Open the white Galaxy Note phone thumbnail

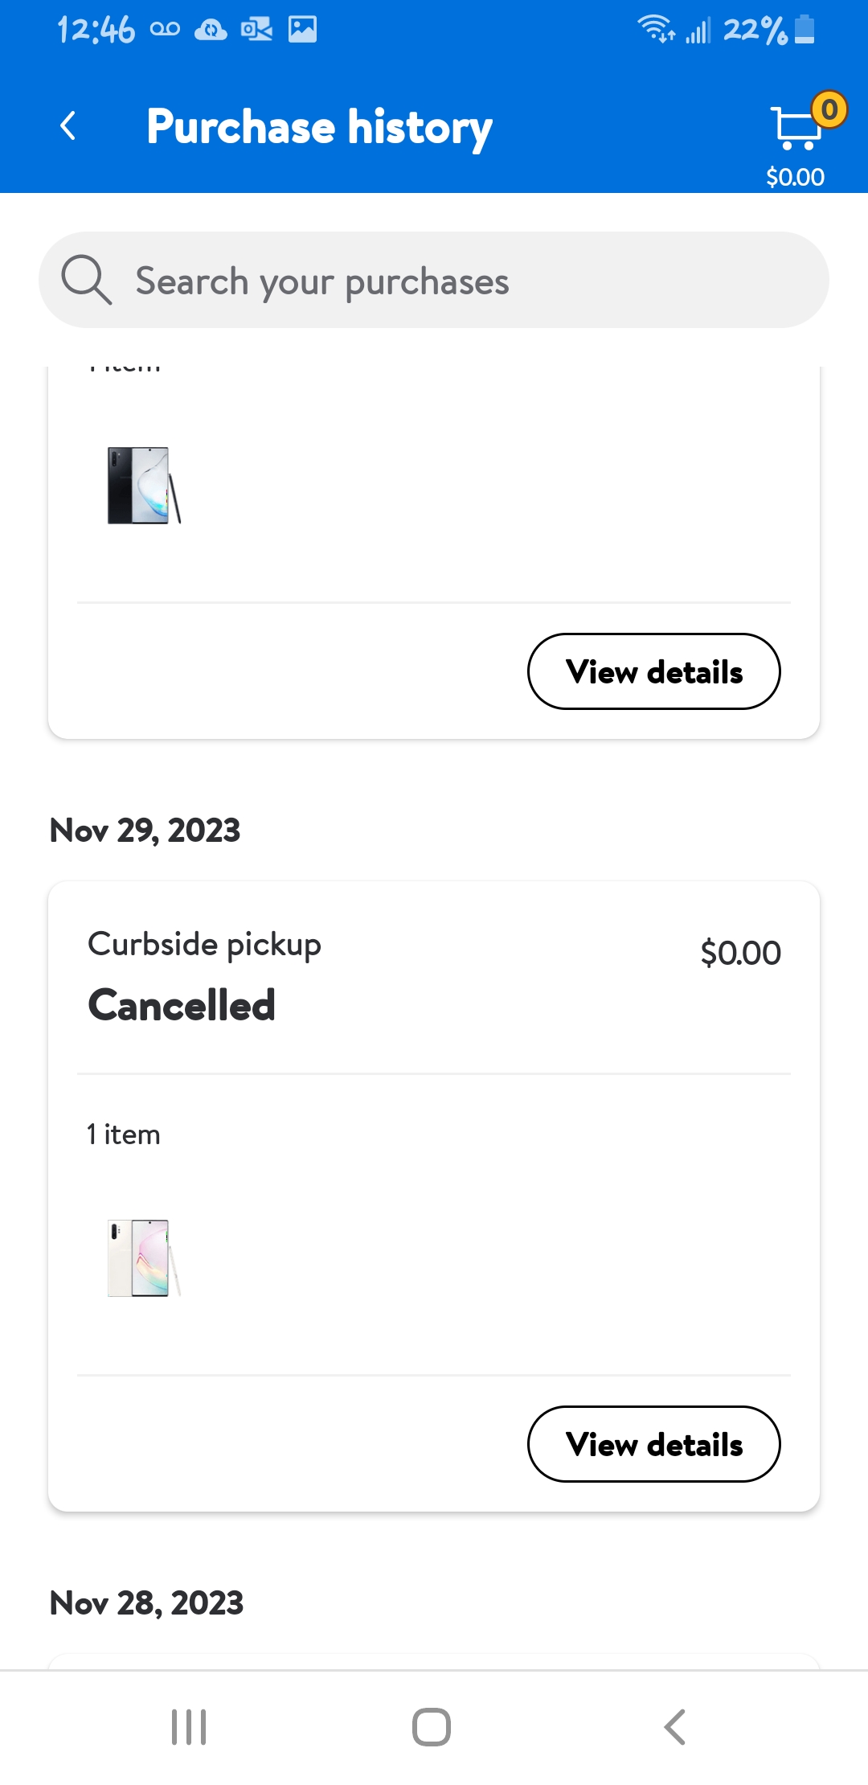(x=143, y=1258)
